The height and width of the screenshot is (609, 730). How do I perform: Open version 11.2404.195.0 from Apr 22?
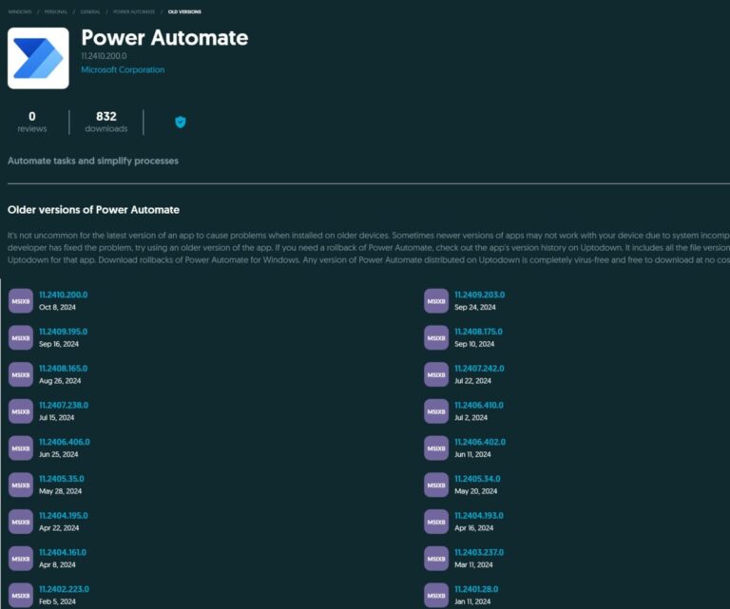[63, 516]
